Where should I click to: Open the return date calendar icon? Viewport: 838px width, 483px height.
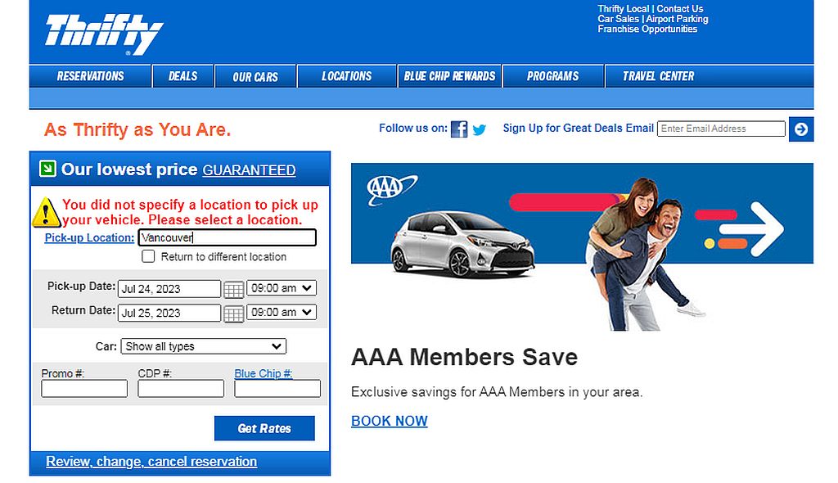[233, 314]
